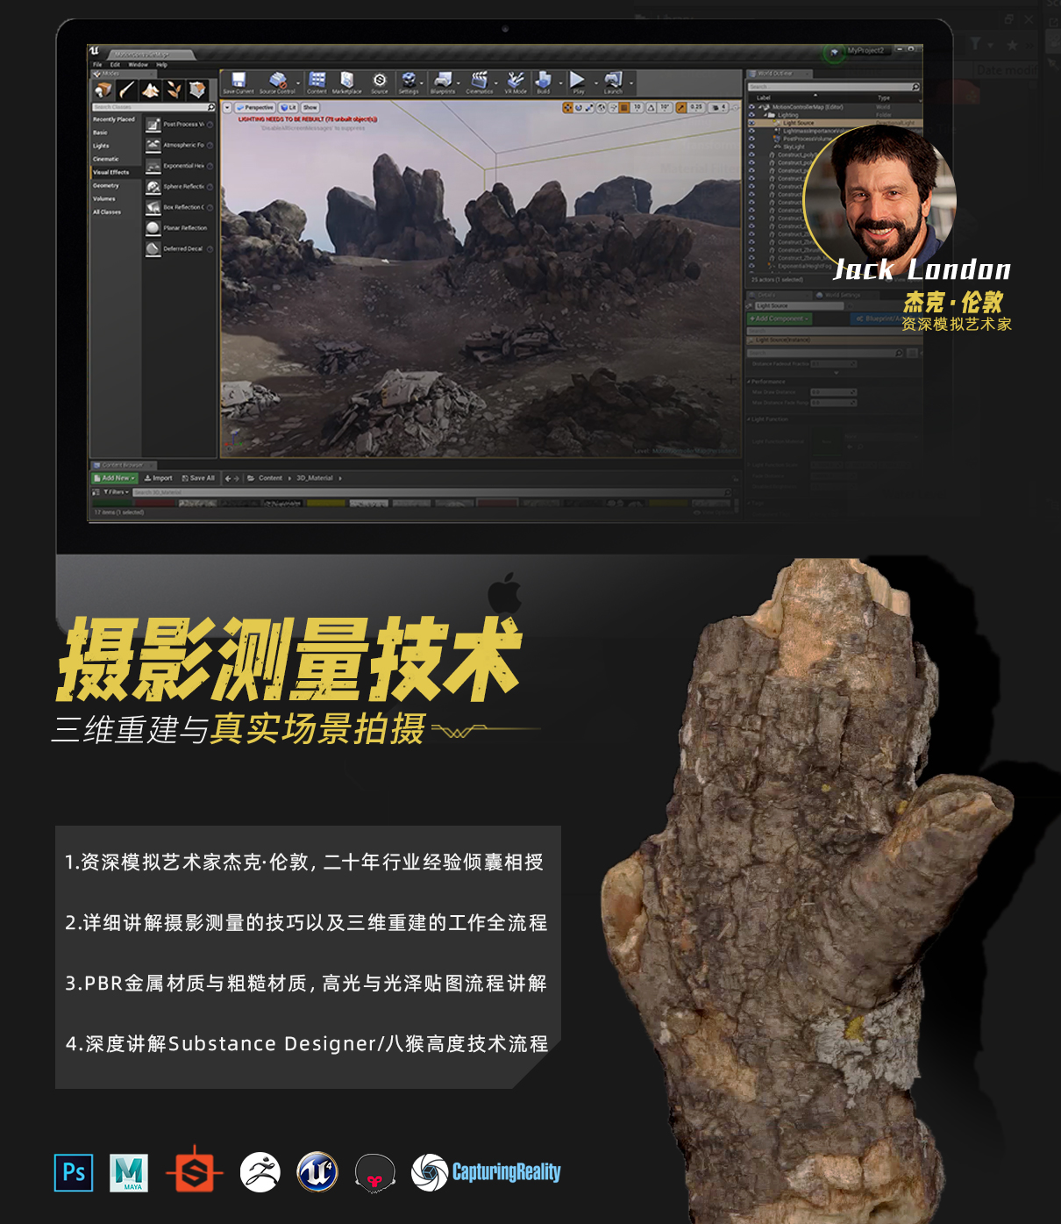This screenshot has height=1224, width=1061.
Task: Toggle the viewport grid snap orange button
Action: coord(624,108)
